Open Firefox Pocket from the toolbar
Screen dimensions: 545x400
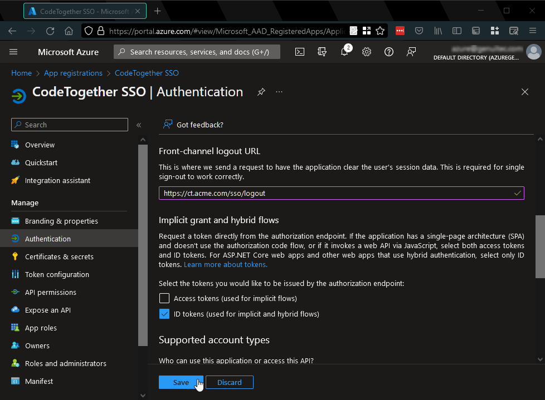click(419, 31)
